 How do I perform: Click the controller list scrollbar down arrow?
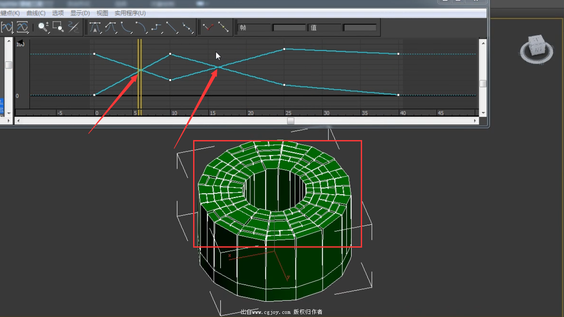9,113
